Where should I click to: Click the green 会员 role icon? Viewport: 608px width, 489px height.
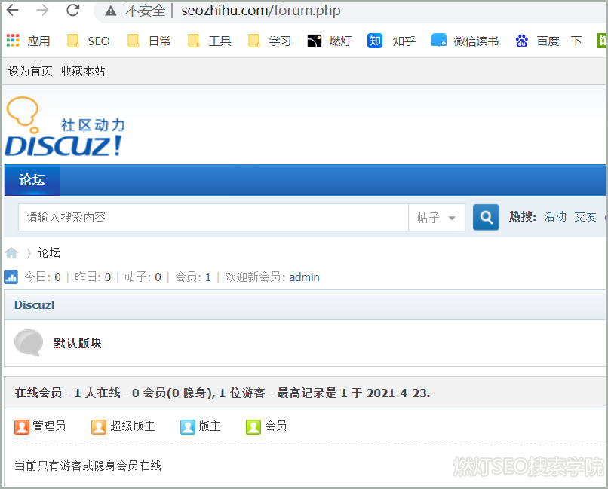tap(253, 427)
